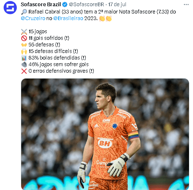The width and height of the screenshot is (193, 190).
Task: Click the open hands emoji beside 55 defesas
Action: (x=24, y=45)
